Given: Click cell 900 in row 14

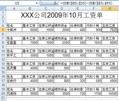Looking at the screenshot, I should click(x=62, y=68).
